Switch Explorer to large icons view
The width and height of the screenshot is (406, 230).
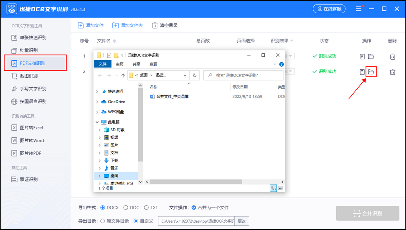[280, 188]
